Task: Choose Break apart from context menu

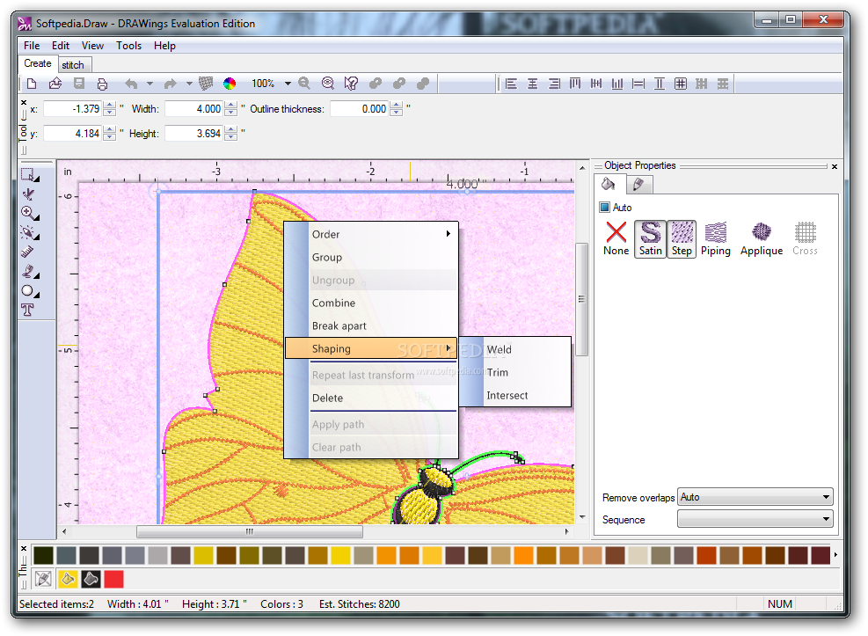Action: coord(371,326)
